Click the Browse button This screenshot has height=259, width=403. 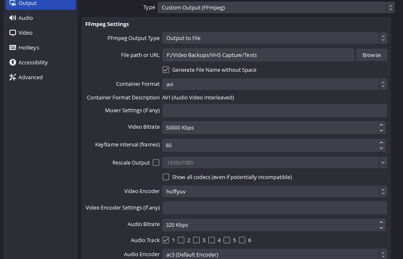[x=371, y=55]
